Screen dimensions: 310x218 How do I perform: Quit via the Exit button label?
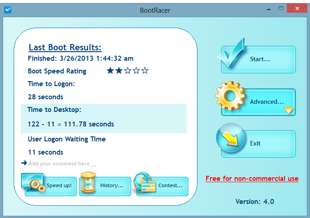pos(255,143)
